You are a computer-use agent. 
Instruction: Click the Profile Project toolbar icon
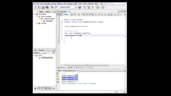[103, 7]
